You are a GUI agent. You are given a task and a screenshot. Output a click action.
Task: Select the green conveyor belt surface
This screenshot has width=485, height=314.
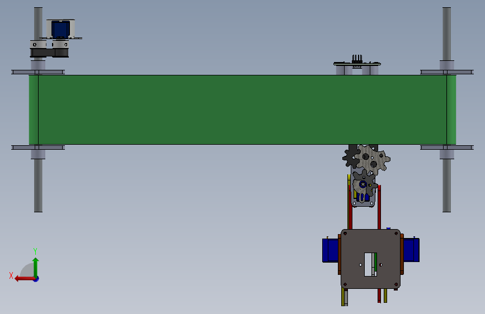[242, 110]
